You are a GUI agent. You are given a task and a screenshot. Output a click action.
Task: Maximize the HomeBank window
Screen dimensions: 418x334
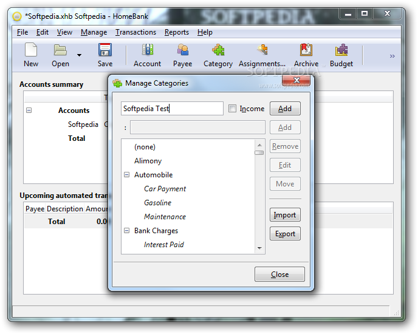(365, 14)
